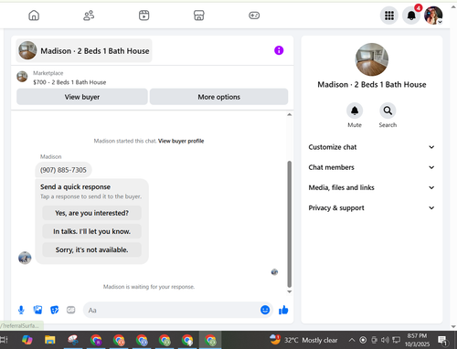Open the View buyer profile link
This screenshot has width=457, height=349.
pyautogui.click(x=181, y=141)
